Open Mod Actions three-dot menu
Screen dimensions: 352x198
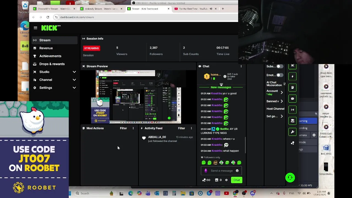[x=133, y=128]
